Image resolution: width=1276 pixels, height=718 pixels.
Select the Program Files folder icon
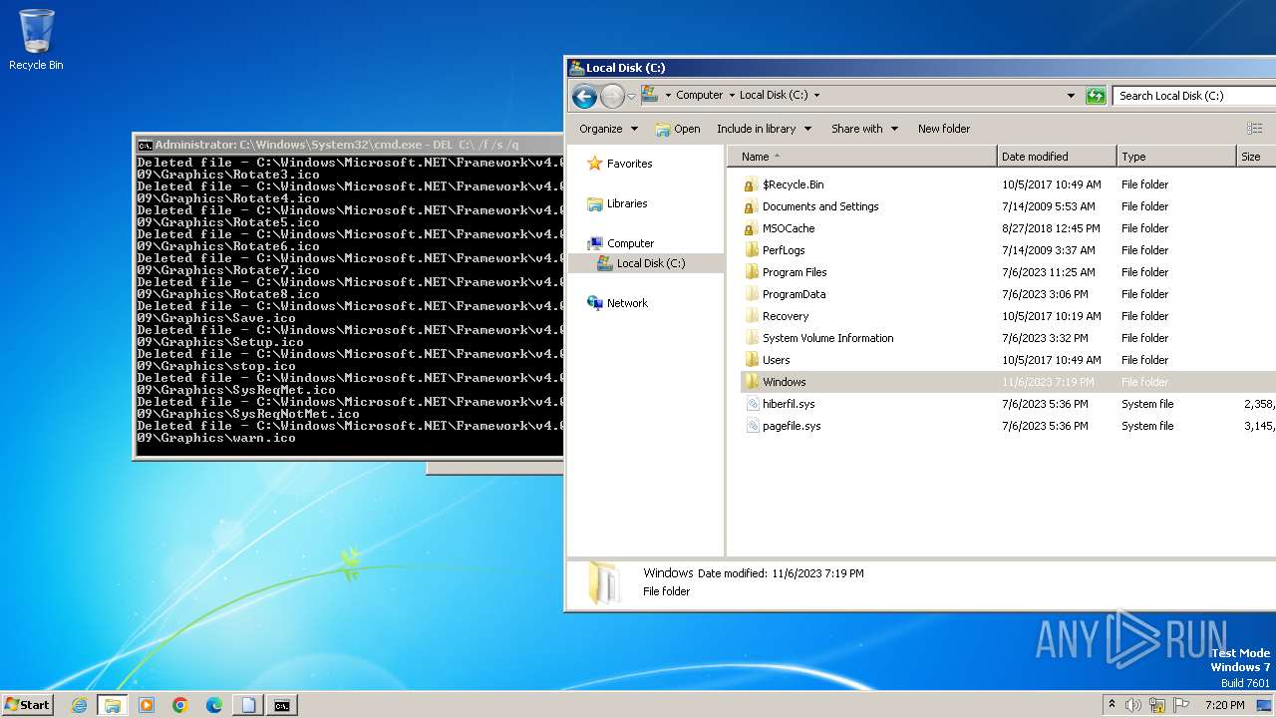tap(752, 272)
